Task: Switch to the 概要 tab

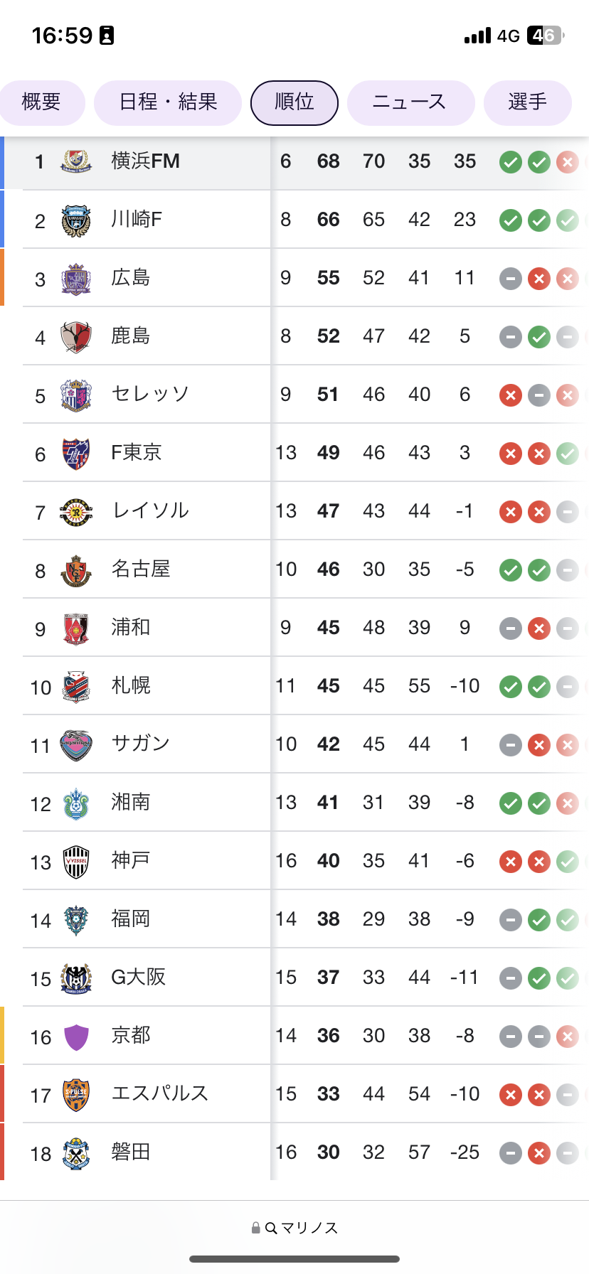Action: [41, 102]
